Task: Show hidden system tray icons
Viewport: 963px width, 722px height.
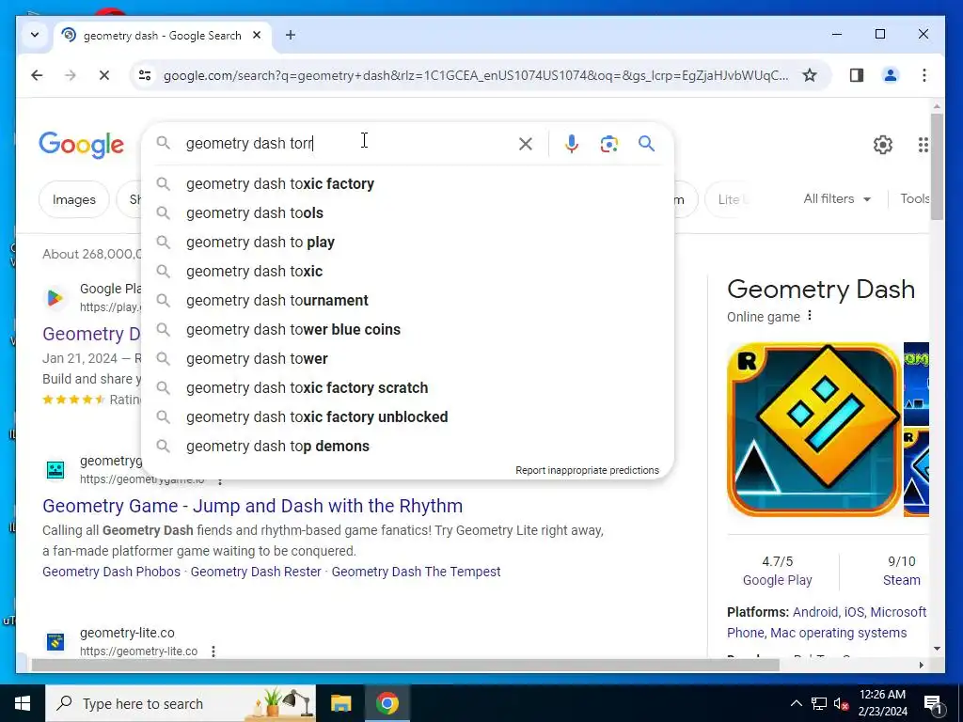Action: pyautogui.click(x=796, y=703)
